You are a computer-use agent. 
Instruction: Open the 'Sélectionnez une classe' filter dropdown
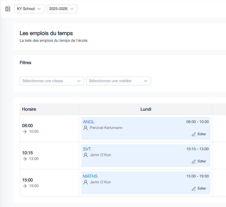point(52,81)
